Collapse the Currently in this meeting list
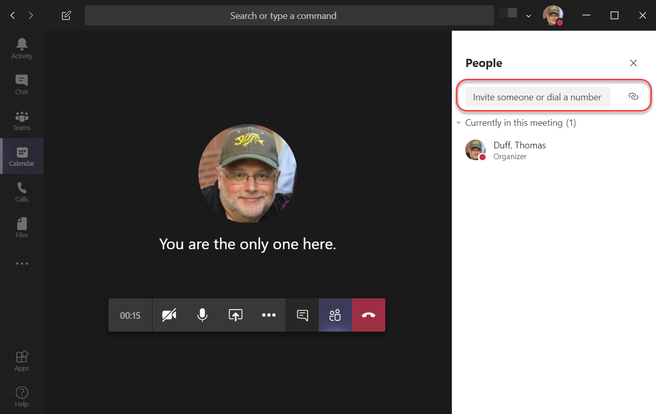Image resolution: width=656 pixels, height=414 pixels. [x=459, y=123]
